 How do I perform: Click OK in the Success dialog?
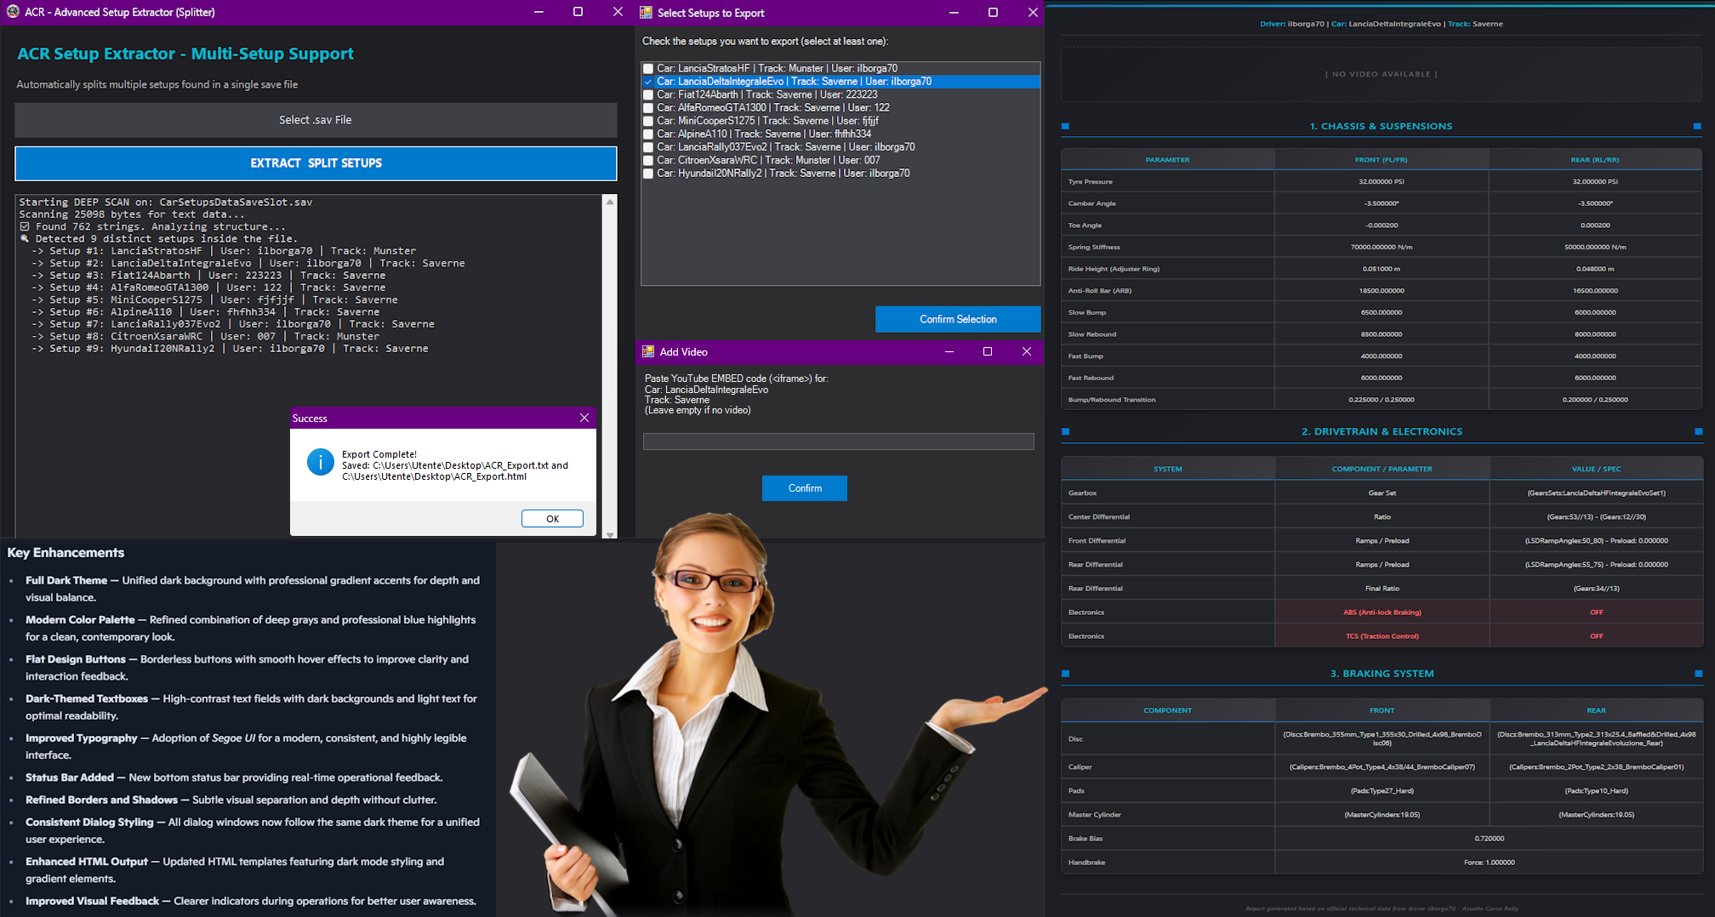point(552,518)
